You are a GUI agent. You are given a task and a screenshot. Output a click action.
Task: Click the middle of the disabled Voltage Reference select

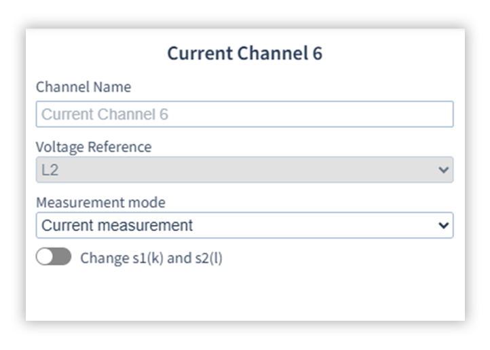click(x=244, y=170)
